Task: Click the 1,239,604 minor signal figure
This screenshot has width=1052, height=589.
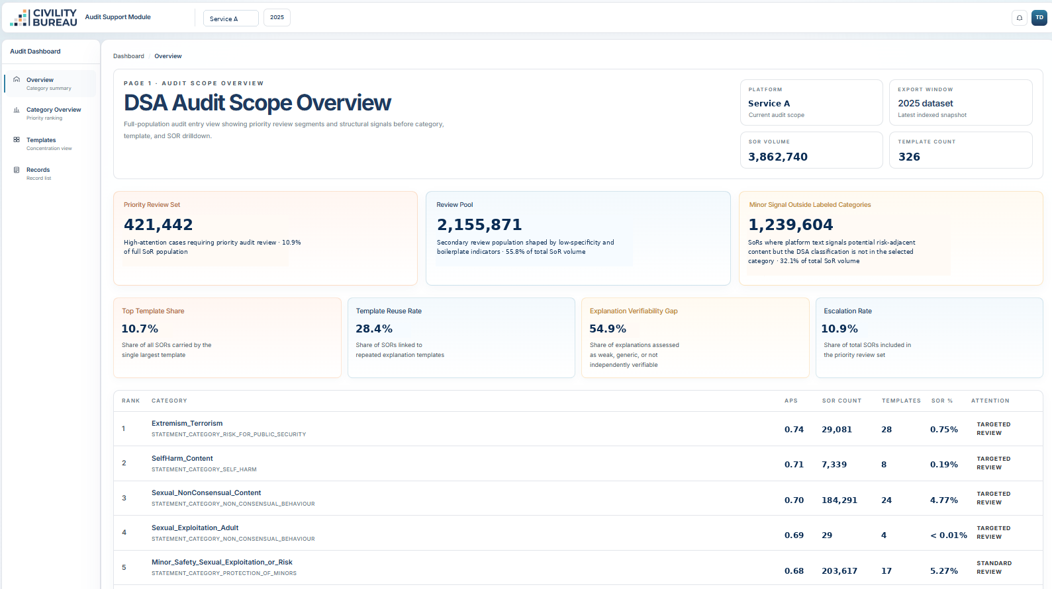Action: point(790,225)
